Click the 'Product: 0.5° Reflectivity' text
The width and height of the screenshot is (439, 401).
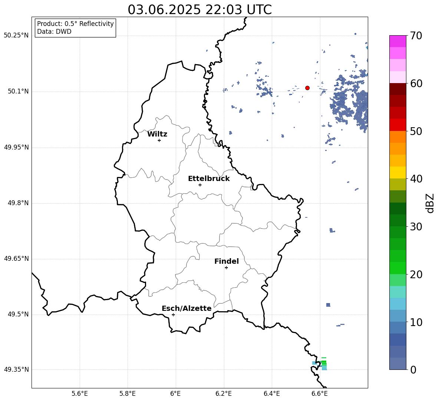pyautogui.click(x=75, y=23)
